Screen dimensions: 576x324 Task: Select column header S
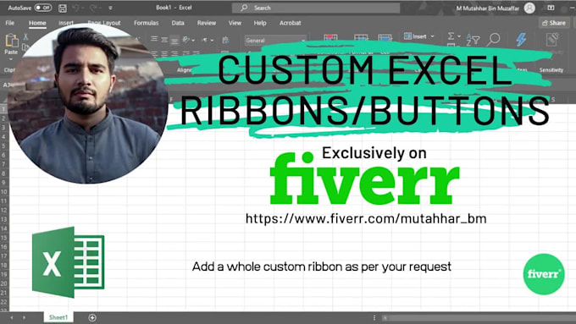pos(553,100)
